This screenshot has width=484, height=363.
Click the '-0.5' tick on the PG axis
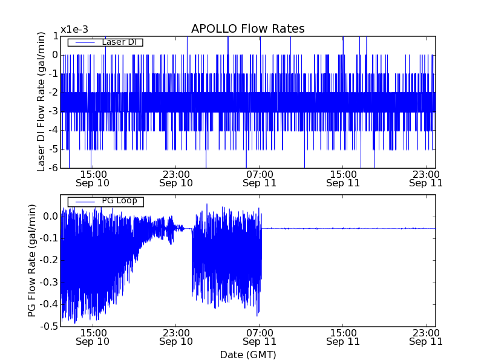50,327
